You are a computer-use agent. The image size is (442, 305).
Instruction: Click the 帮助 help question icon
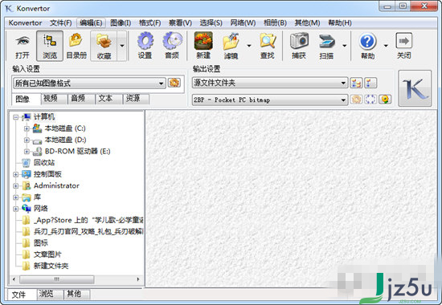[x=367, y=42]
